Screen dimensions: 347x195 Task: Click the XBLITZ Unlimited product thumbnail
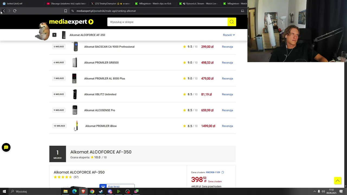75,94
